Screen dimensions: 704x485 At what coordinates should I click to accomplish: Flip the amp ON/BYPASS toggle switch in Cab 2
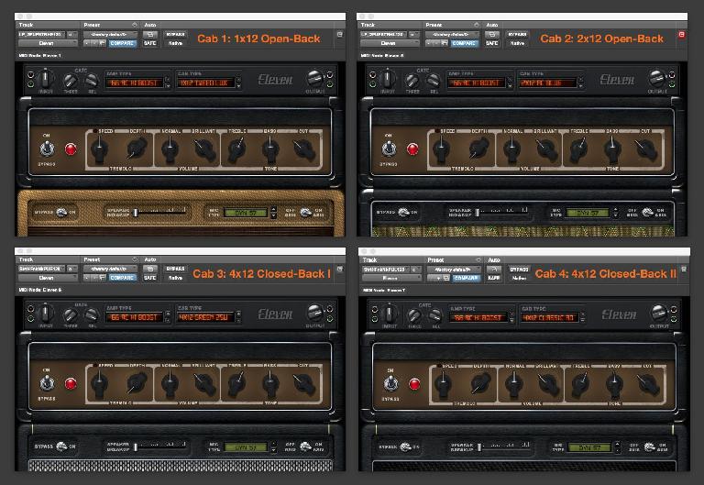[389, 149]
